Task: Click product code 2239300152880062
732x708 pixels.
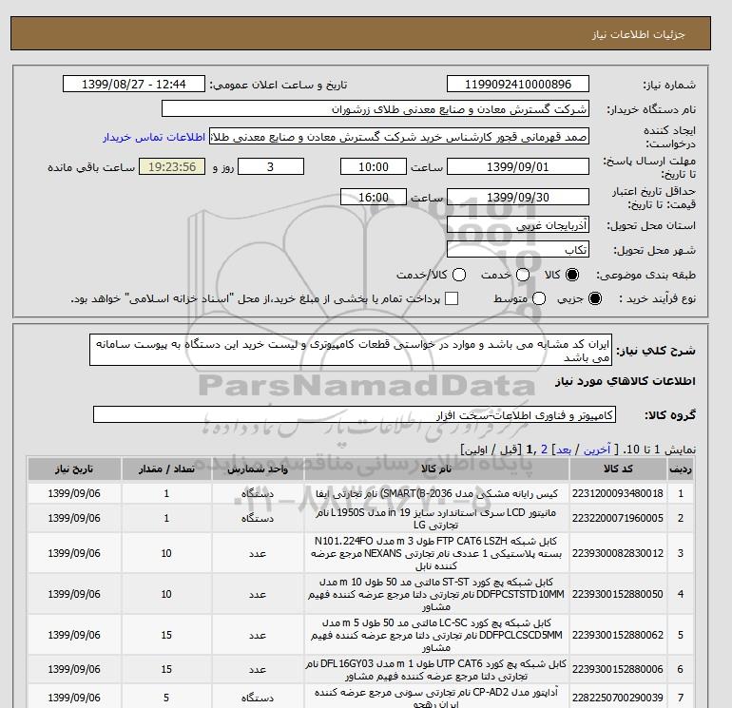Action: click(x=618, y=635)
